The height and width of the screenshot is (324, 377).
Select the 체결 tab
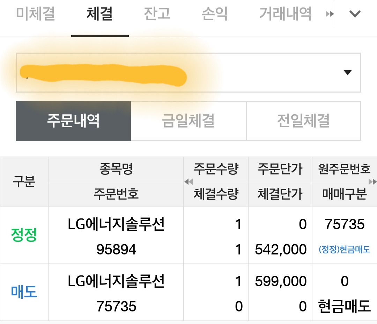pyautogui.click(x=100, y=14)
